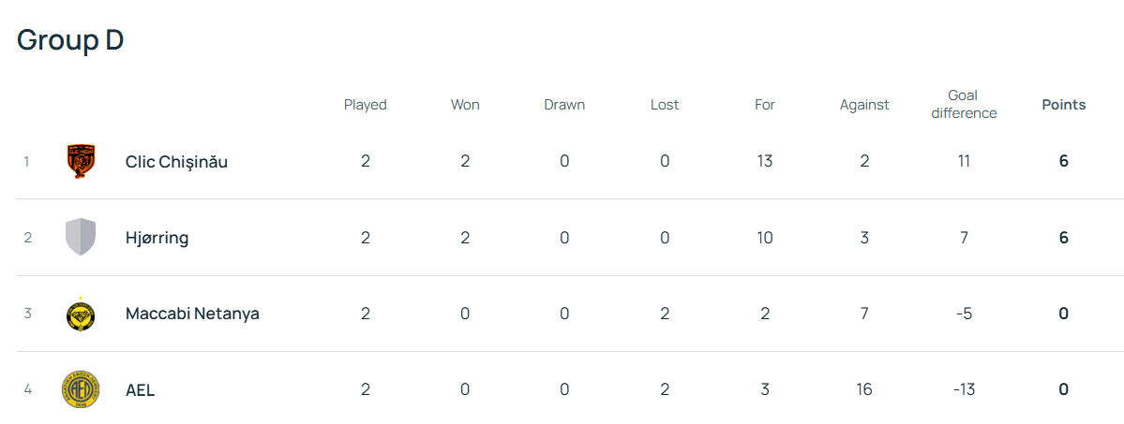Click the Against column header
The image size is (1124, 424).
pyautogui.click(x=864, y=105)
